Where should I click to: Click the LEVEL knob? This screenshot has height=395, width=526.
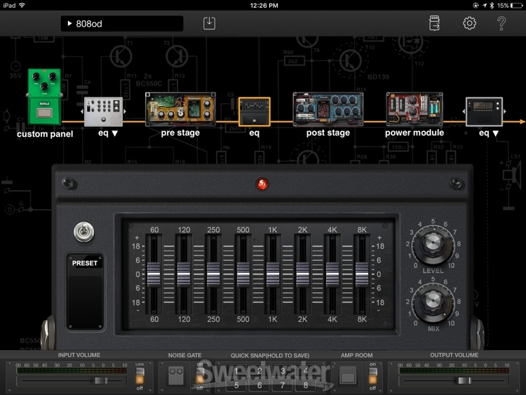pos(433,244)
